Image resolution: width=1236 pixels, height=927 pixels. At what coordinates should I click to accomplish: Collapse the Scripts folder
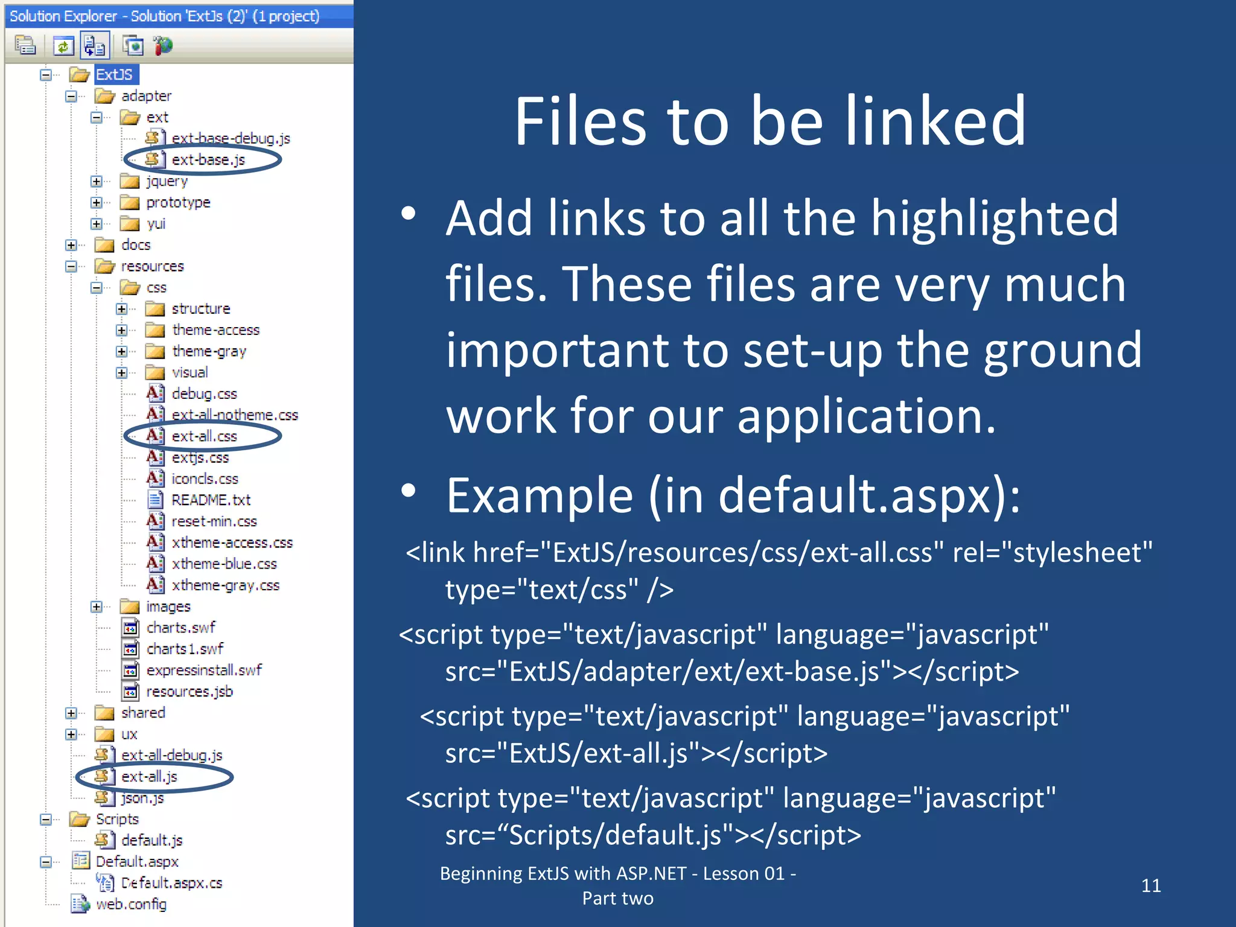pos(45,819)
